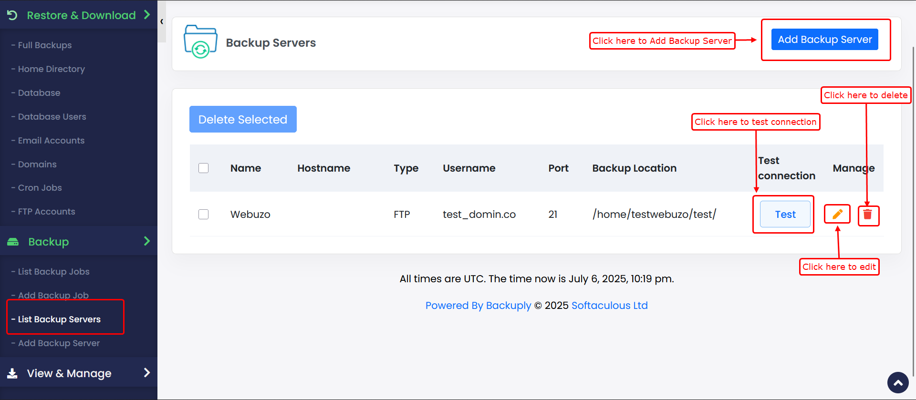This screenshot has width=916, height=400.
Task: Open Add Backup Job in sidebar
Action: pyautogui.click(x=53, y=296)
